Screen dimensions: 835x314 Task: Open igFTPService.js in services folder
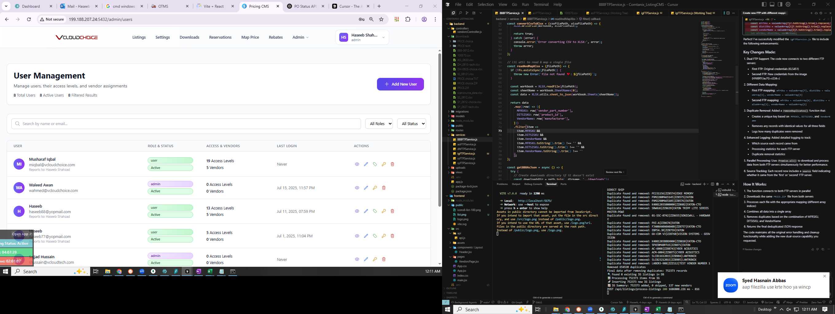[466, 154]
